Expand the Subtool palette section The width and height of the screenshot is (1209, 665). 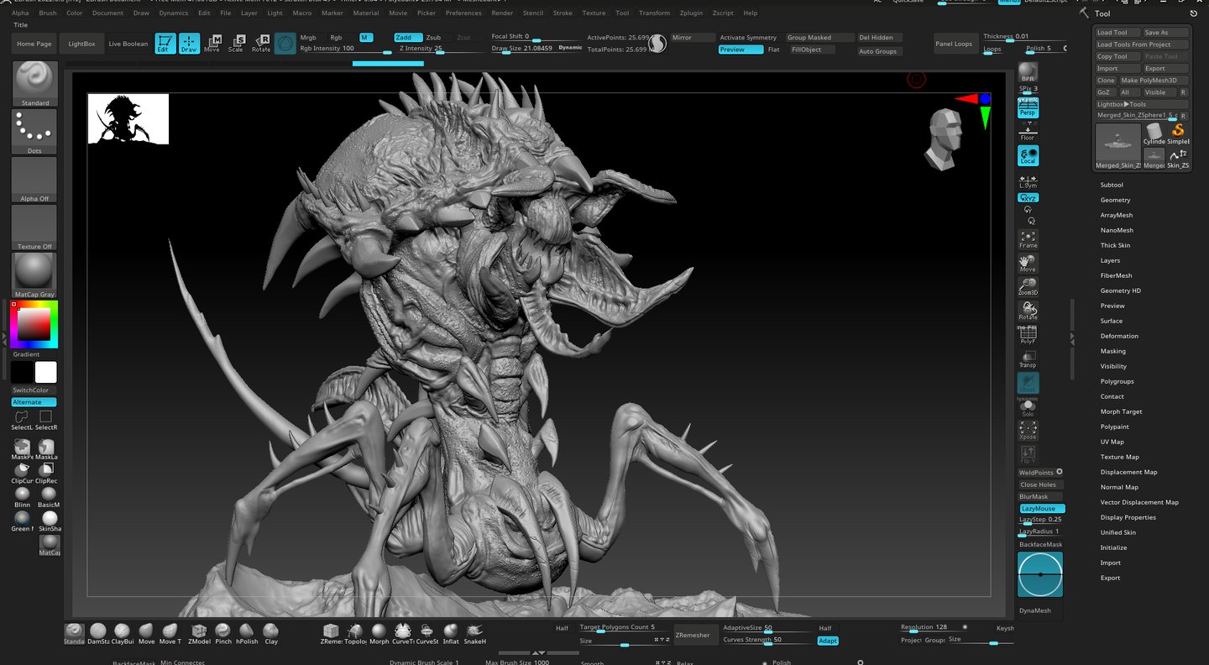1112,185
